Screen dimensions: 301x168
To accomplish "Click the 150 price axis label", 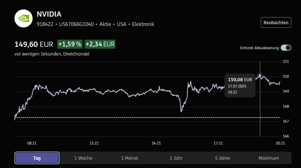I will pyautogui.click(x=286, y=76).
